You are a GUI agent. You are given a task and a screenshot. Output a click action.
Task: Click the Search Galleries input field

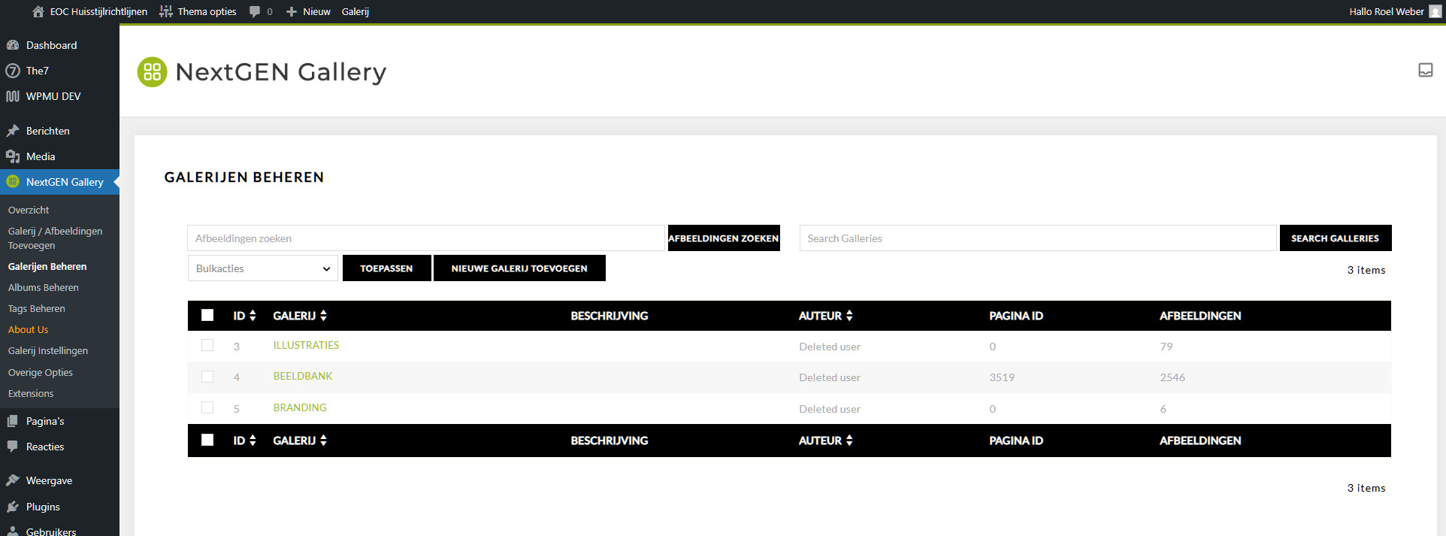pos(1037,238)
